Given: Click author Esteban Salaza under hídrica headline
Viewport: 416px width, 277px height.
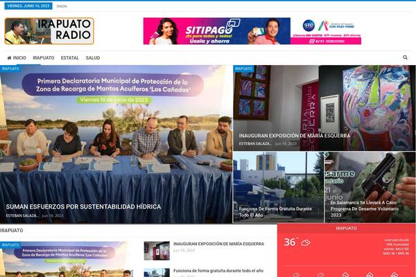Looking at the screenshot, I should pos(22,216).
